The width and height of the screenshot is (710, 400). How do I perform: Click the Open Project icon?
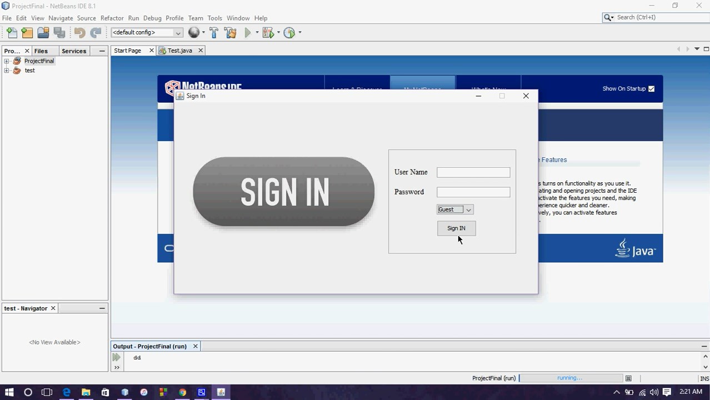tap(43, 33)
